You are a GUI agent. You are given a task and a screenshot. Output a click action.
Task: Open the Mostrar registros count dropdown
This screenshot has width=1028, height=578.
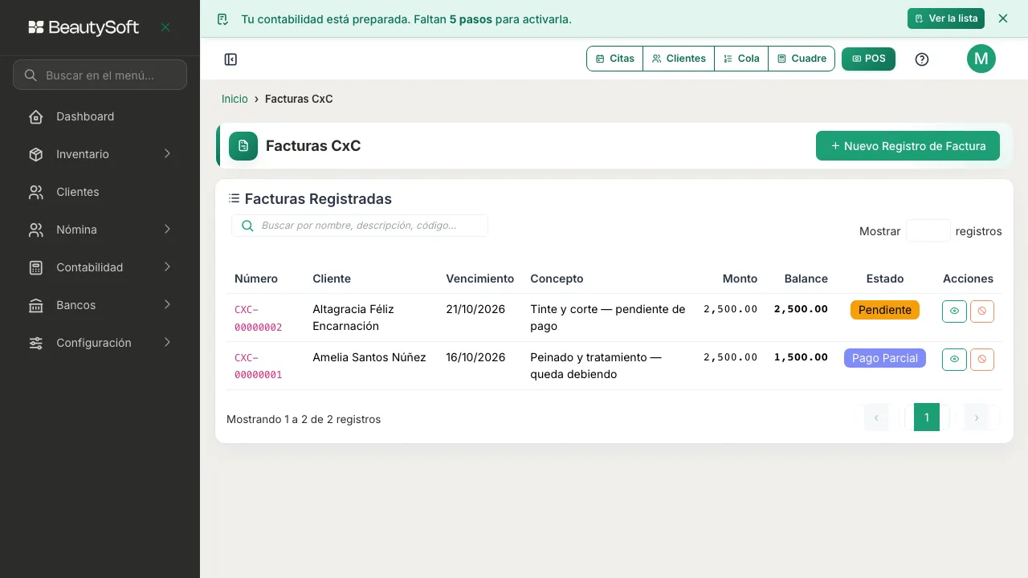pyautogui.click(x=928, y=230)
